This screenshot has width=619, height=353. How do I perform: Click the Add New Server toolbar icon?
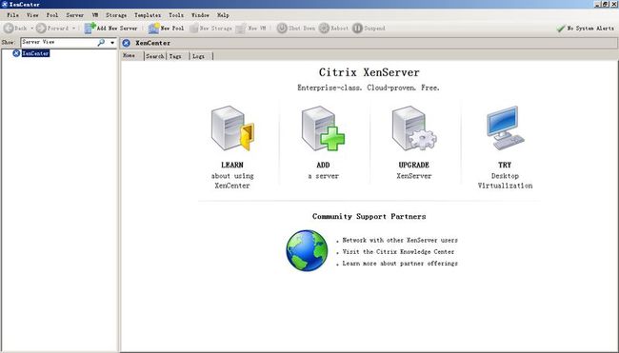coord(90,28)
